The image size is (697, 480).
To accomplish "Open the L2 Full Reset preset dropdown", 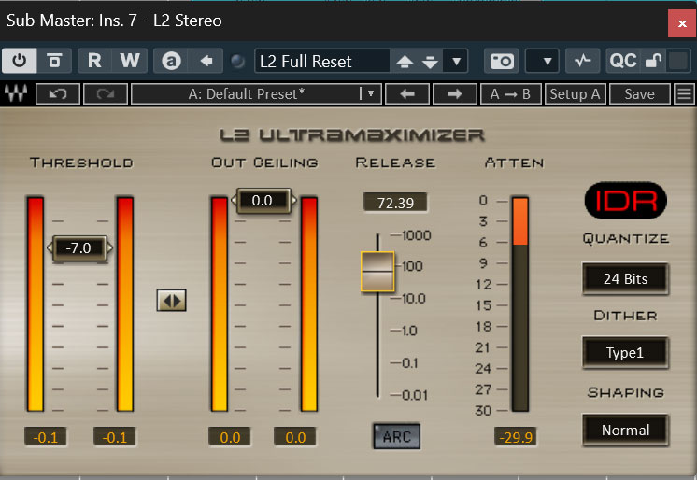I will pyautogui.click(x=455, y=62).
